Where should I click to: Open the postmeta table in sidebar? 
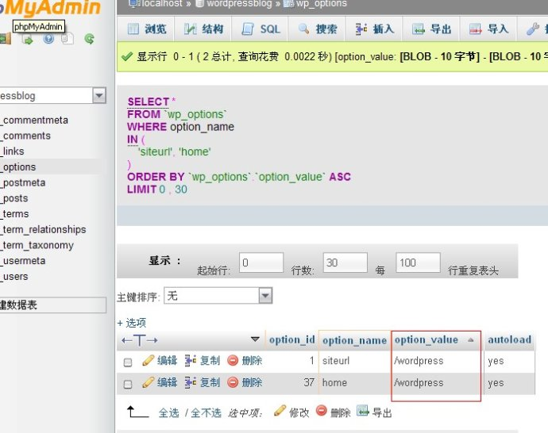(x=23, y=182)
